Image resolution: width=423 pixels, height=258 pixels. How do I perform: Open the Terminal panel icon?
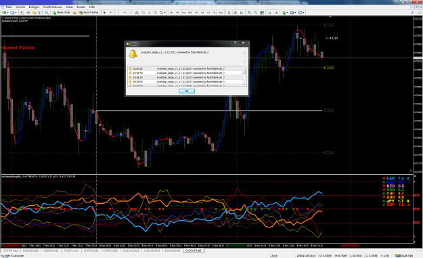41,12
